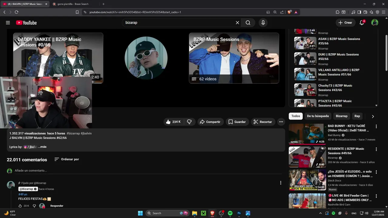Viewport: 388px width, 218px height.
Task: Open Brave main hamburger menu
Action: point(383,12)
